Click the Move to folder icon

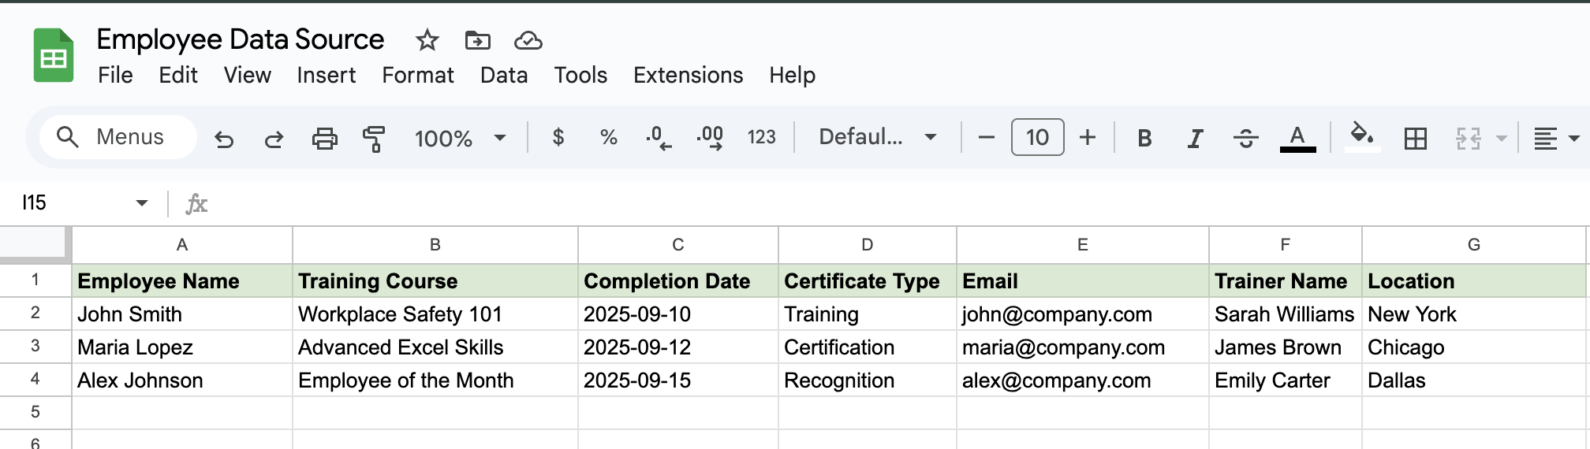click(478, 40)
